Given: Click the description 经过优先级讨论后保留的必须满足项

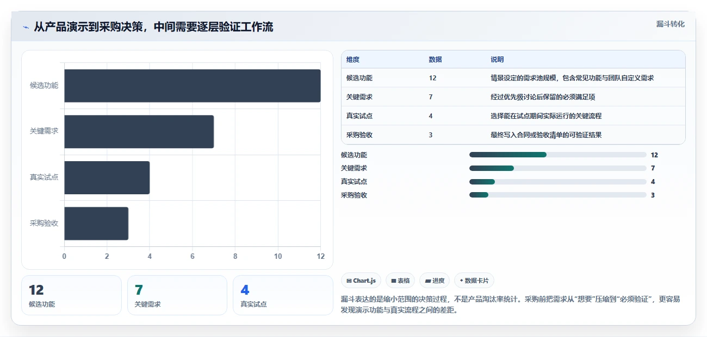Looking at the screenshot, I should [543, 97].
